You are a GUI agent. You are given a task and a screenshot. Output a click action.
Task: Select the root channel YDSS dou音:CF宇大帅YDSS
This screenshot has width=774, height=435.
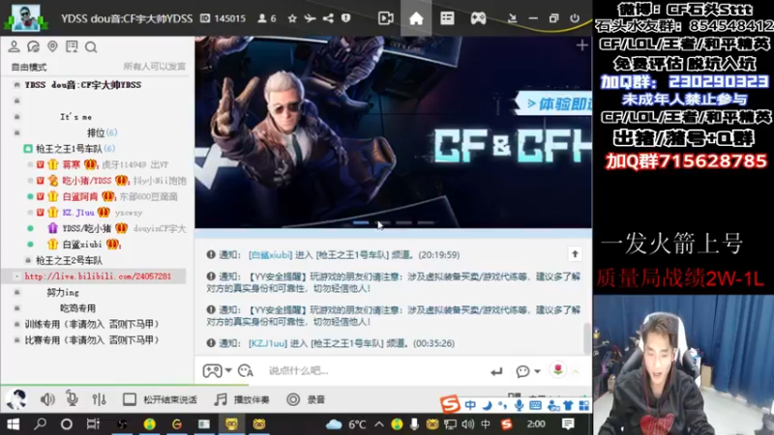[x=83, y=85]
